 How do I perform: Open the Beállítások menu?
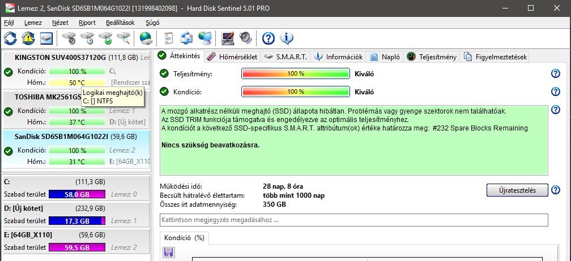pyautogui.click(x=120, y=23)
